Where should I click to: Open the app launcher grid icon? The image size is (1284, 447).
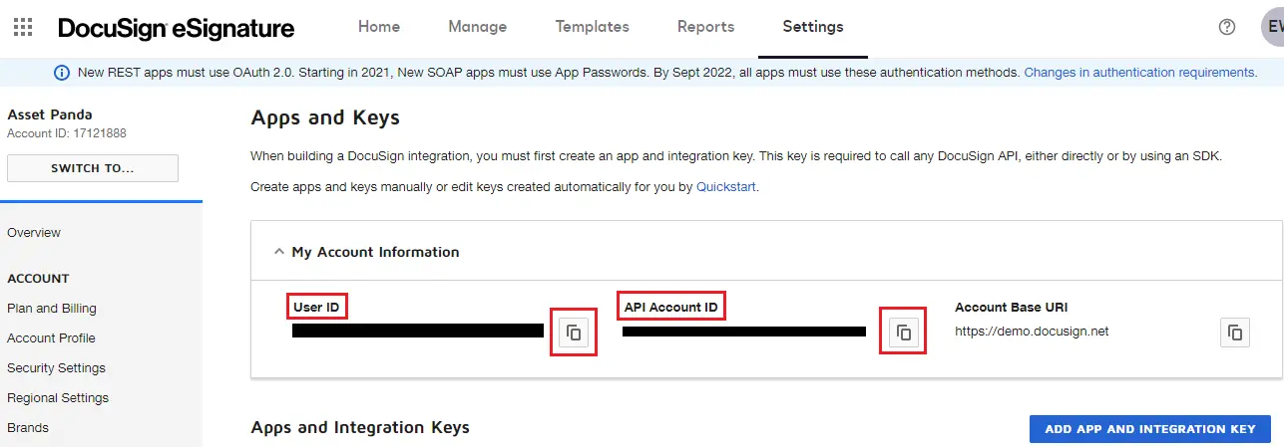click(x=23, y=27)
